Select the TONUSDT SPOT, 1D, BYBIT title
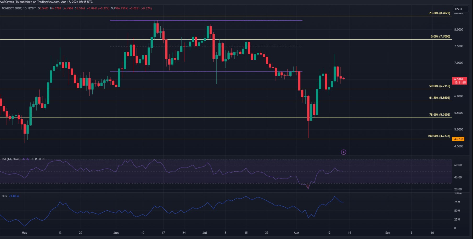 coord(19,8)
